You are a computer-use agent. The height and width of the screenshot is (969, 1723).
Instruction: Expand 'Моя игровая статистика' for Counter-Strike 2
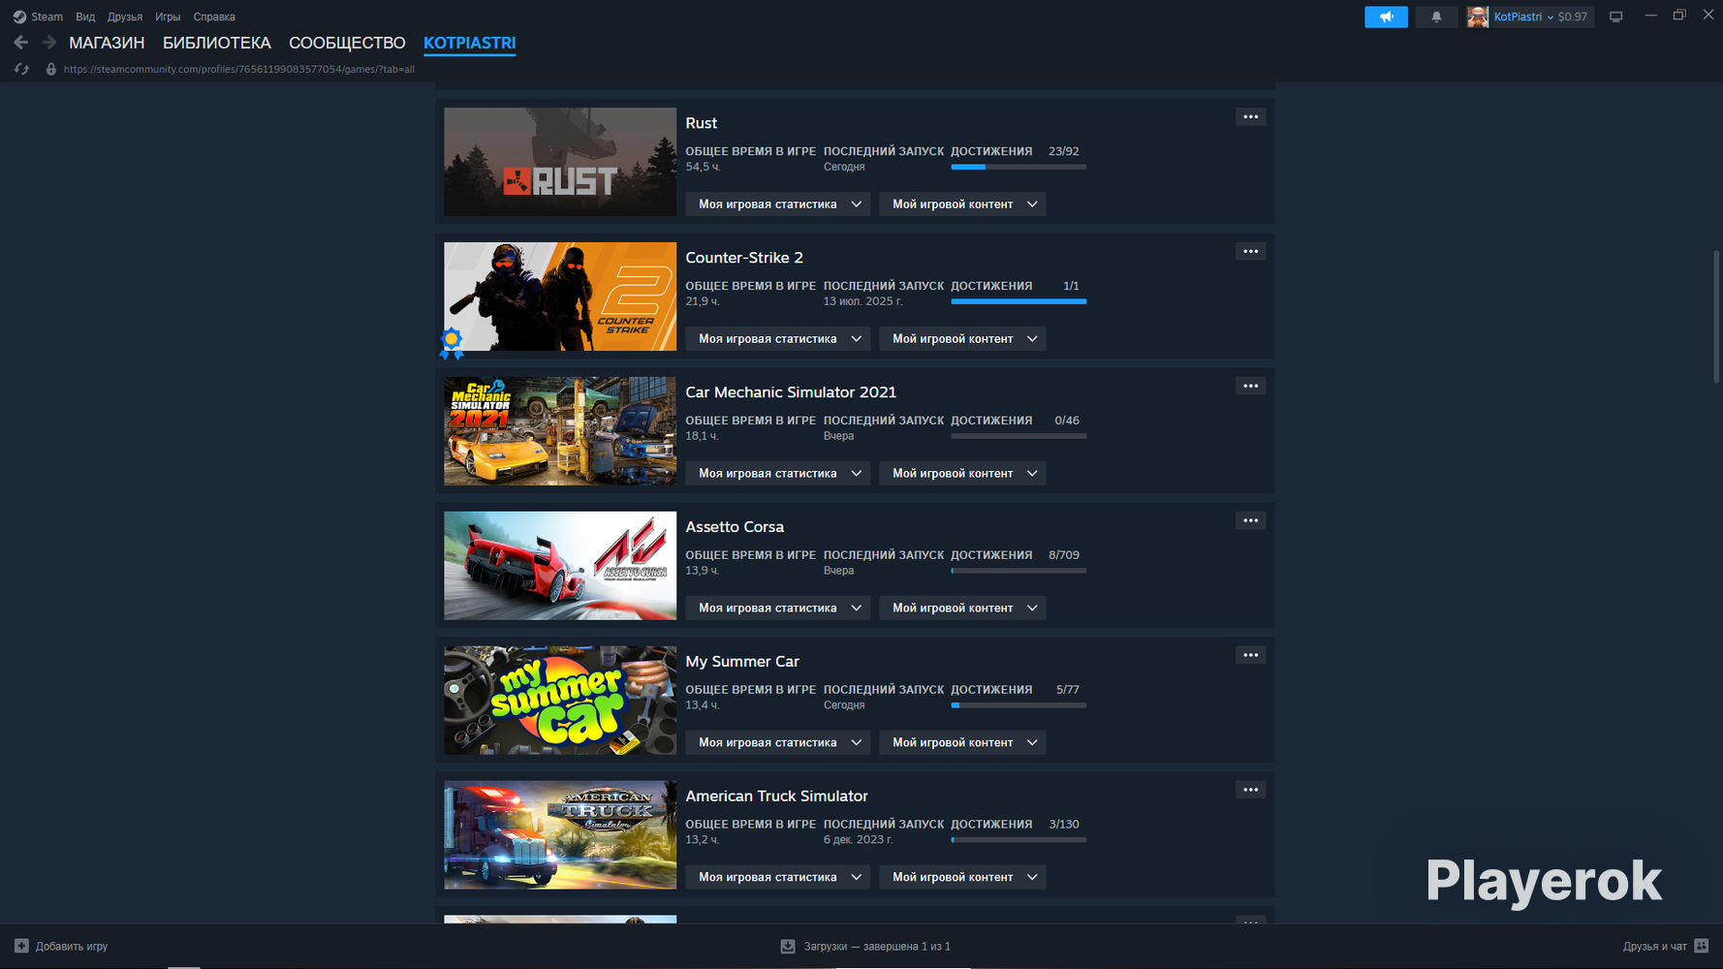click(778, 339)
